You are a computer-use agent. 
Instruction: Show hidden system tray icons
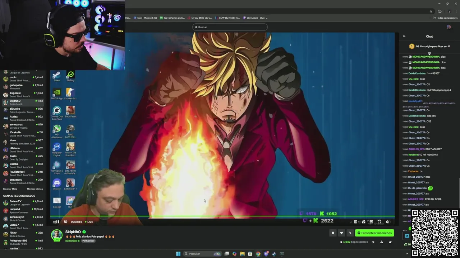click(407, 254)
